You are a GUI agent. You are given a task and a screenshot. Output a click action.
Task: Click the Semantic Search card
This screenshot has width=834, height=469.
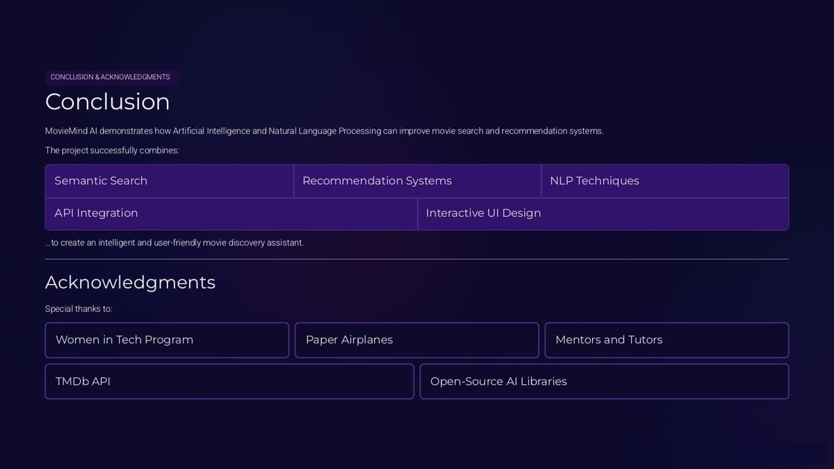170,181
